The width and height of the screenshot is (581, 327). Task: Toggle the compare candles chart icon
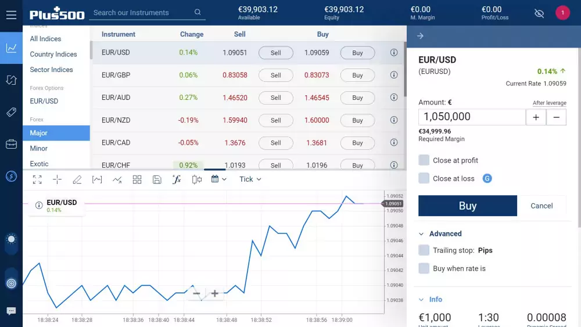[197, 179]
